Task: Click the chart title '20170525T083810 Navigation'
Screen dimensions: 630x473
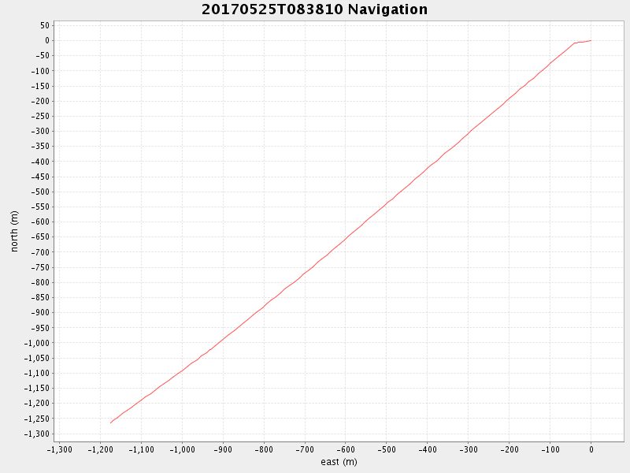Action: (x=315, y=9)
